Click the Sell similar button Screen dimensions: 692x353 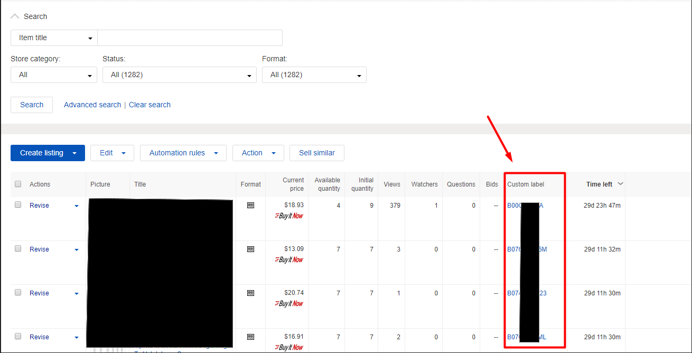[x=317, y=153]
